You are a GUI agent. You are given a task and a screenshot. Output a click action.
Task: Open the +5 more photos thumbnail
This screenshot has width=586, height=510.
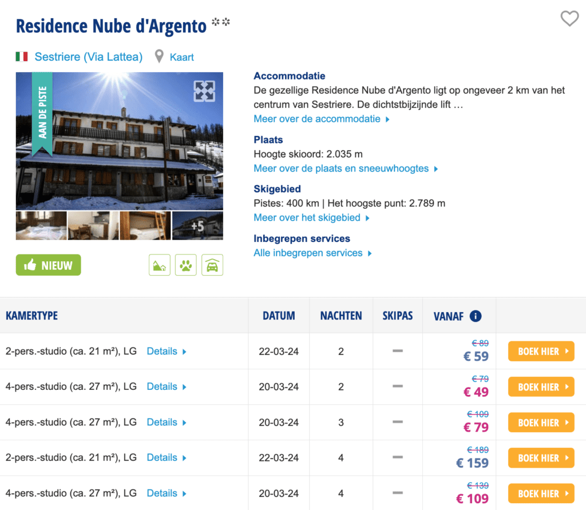coord(197,226)
